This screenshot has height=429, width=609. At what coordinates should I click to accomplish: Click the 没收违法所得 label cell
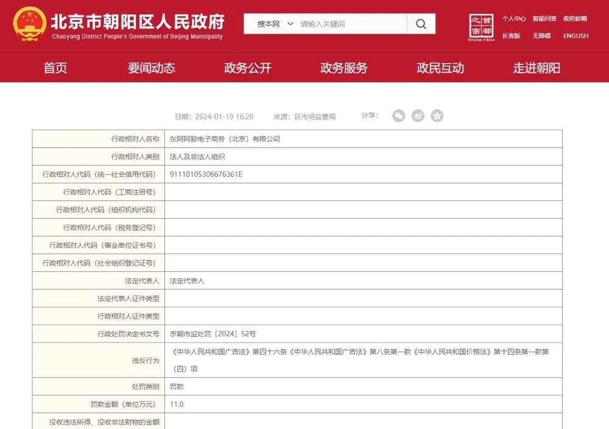(x=99, y=421)
